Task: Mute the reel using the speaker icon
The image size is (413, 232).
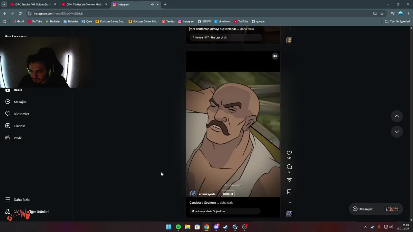Action: pyautogui.click(x=275, y=56)
